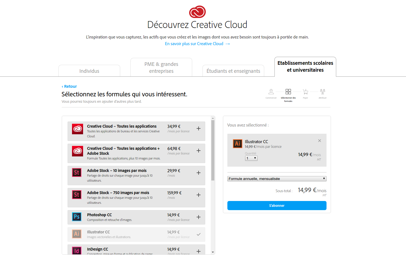Click Creative Cloud icon in Adobe Stock bundle row
The height and width of the screenshot is (263, 406).
click(78, 151)
